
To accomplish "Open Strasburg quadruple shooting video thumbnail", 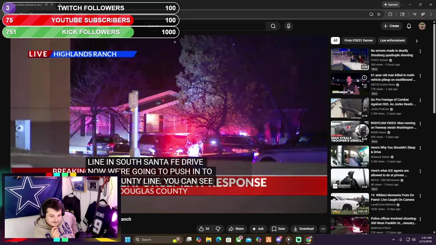I will coord(349,59).
